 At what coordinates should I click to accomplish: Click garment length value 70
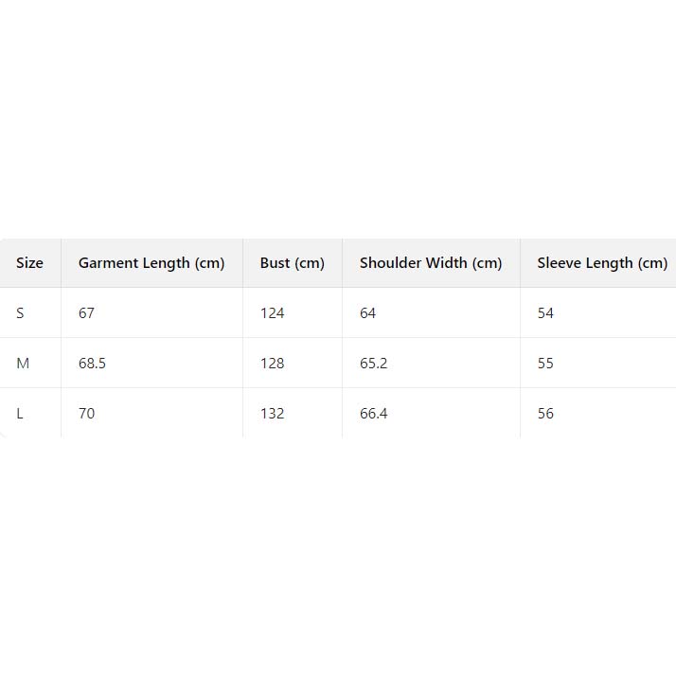(87, 414)
